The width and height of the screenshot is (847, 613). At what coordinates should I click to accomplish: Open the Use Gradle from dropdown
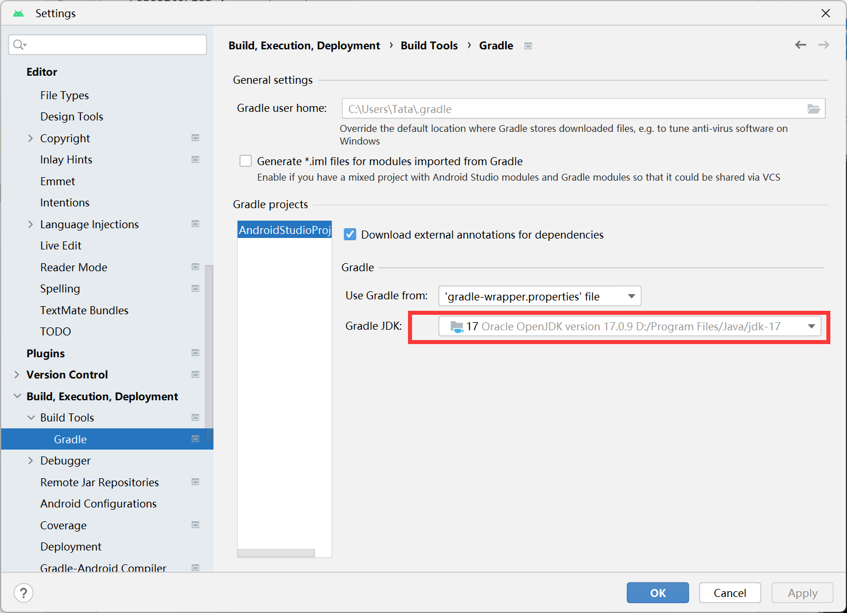click(x=539, y=296)
